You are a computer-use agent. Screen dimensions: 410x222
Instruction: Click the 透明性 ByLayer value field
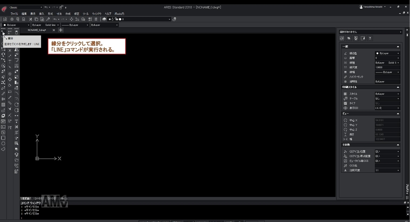click(387, 82)
